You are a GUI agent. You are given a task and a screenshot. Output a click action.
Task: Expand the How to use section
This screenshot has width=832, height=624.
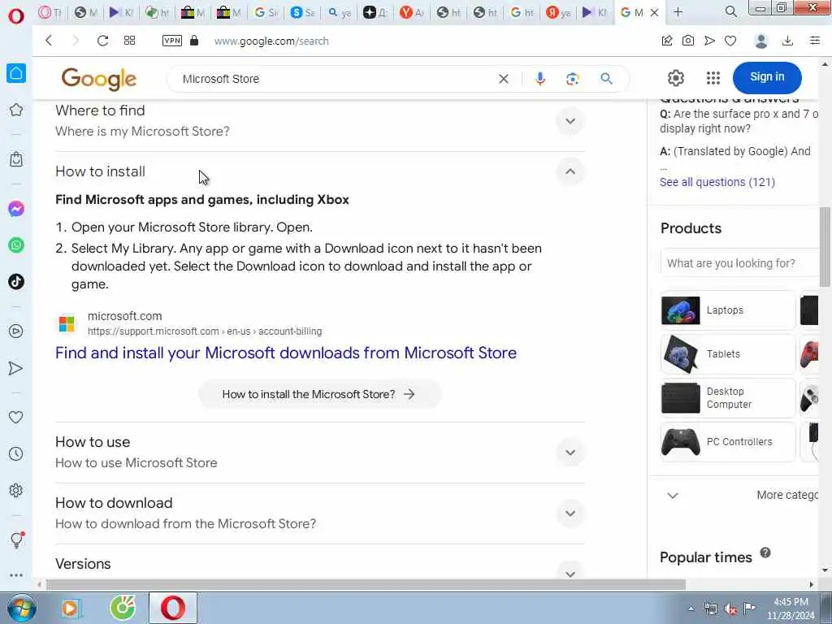[570, 453]
